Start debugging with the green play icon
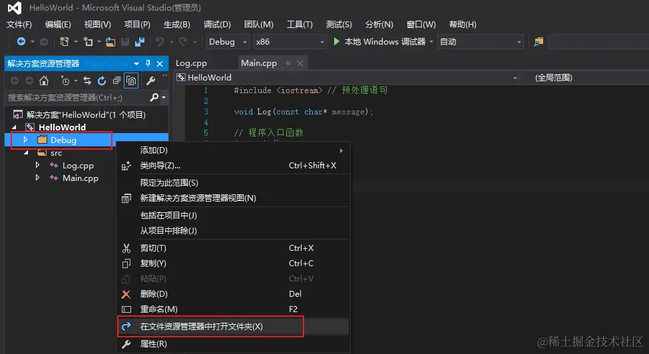Image resolution: width=649 pixels, height=354 pixels. coord(337,41)
